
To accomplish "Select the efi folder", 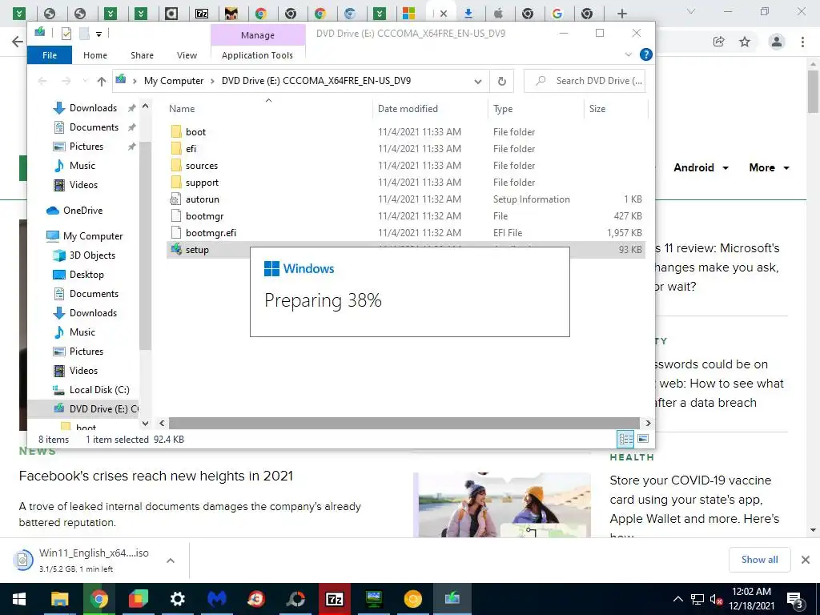I will (x=191, y=148).
